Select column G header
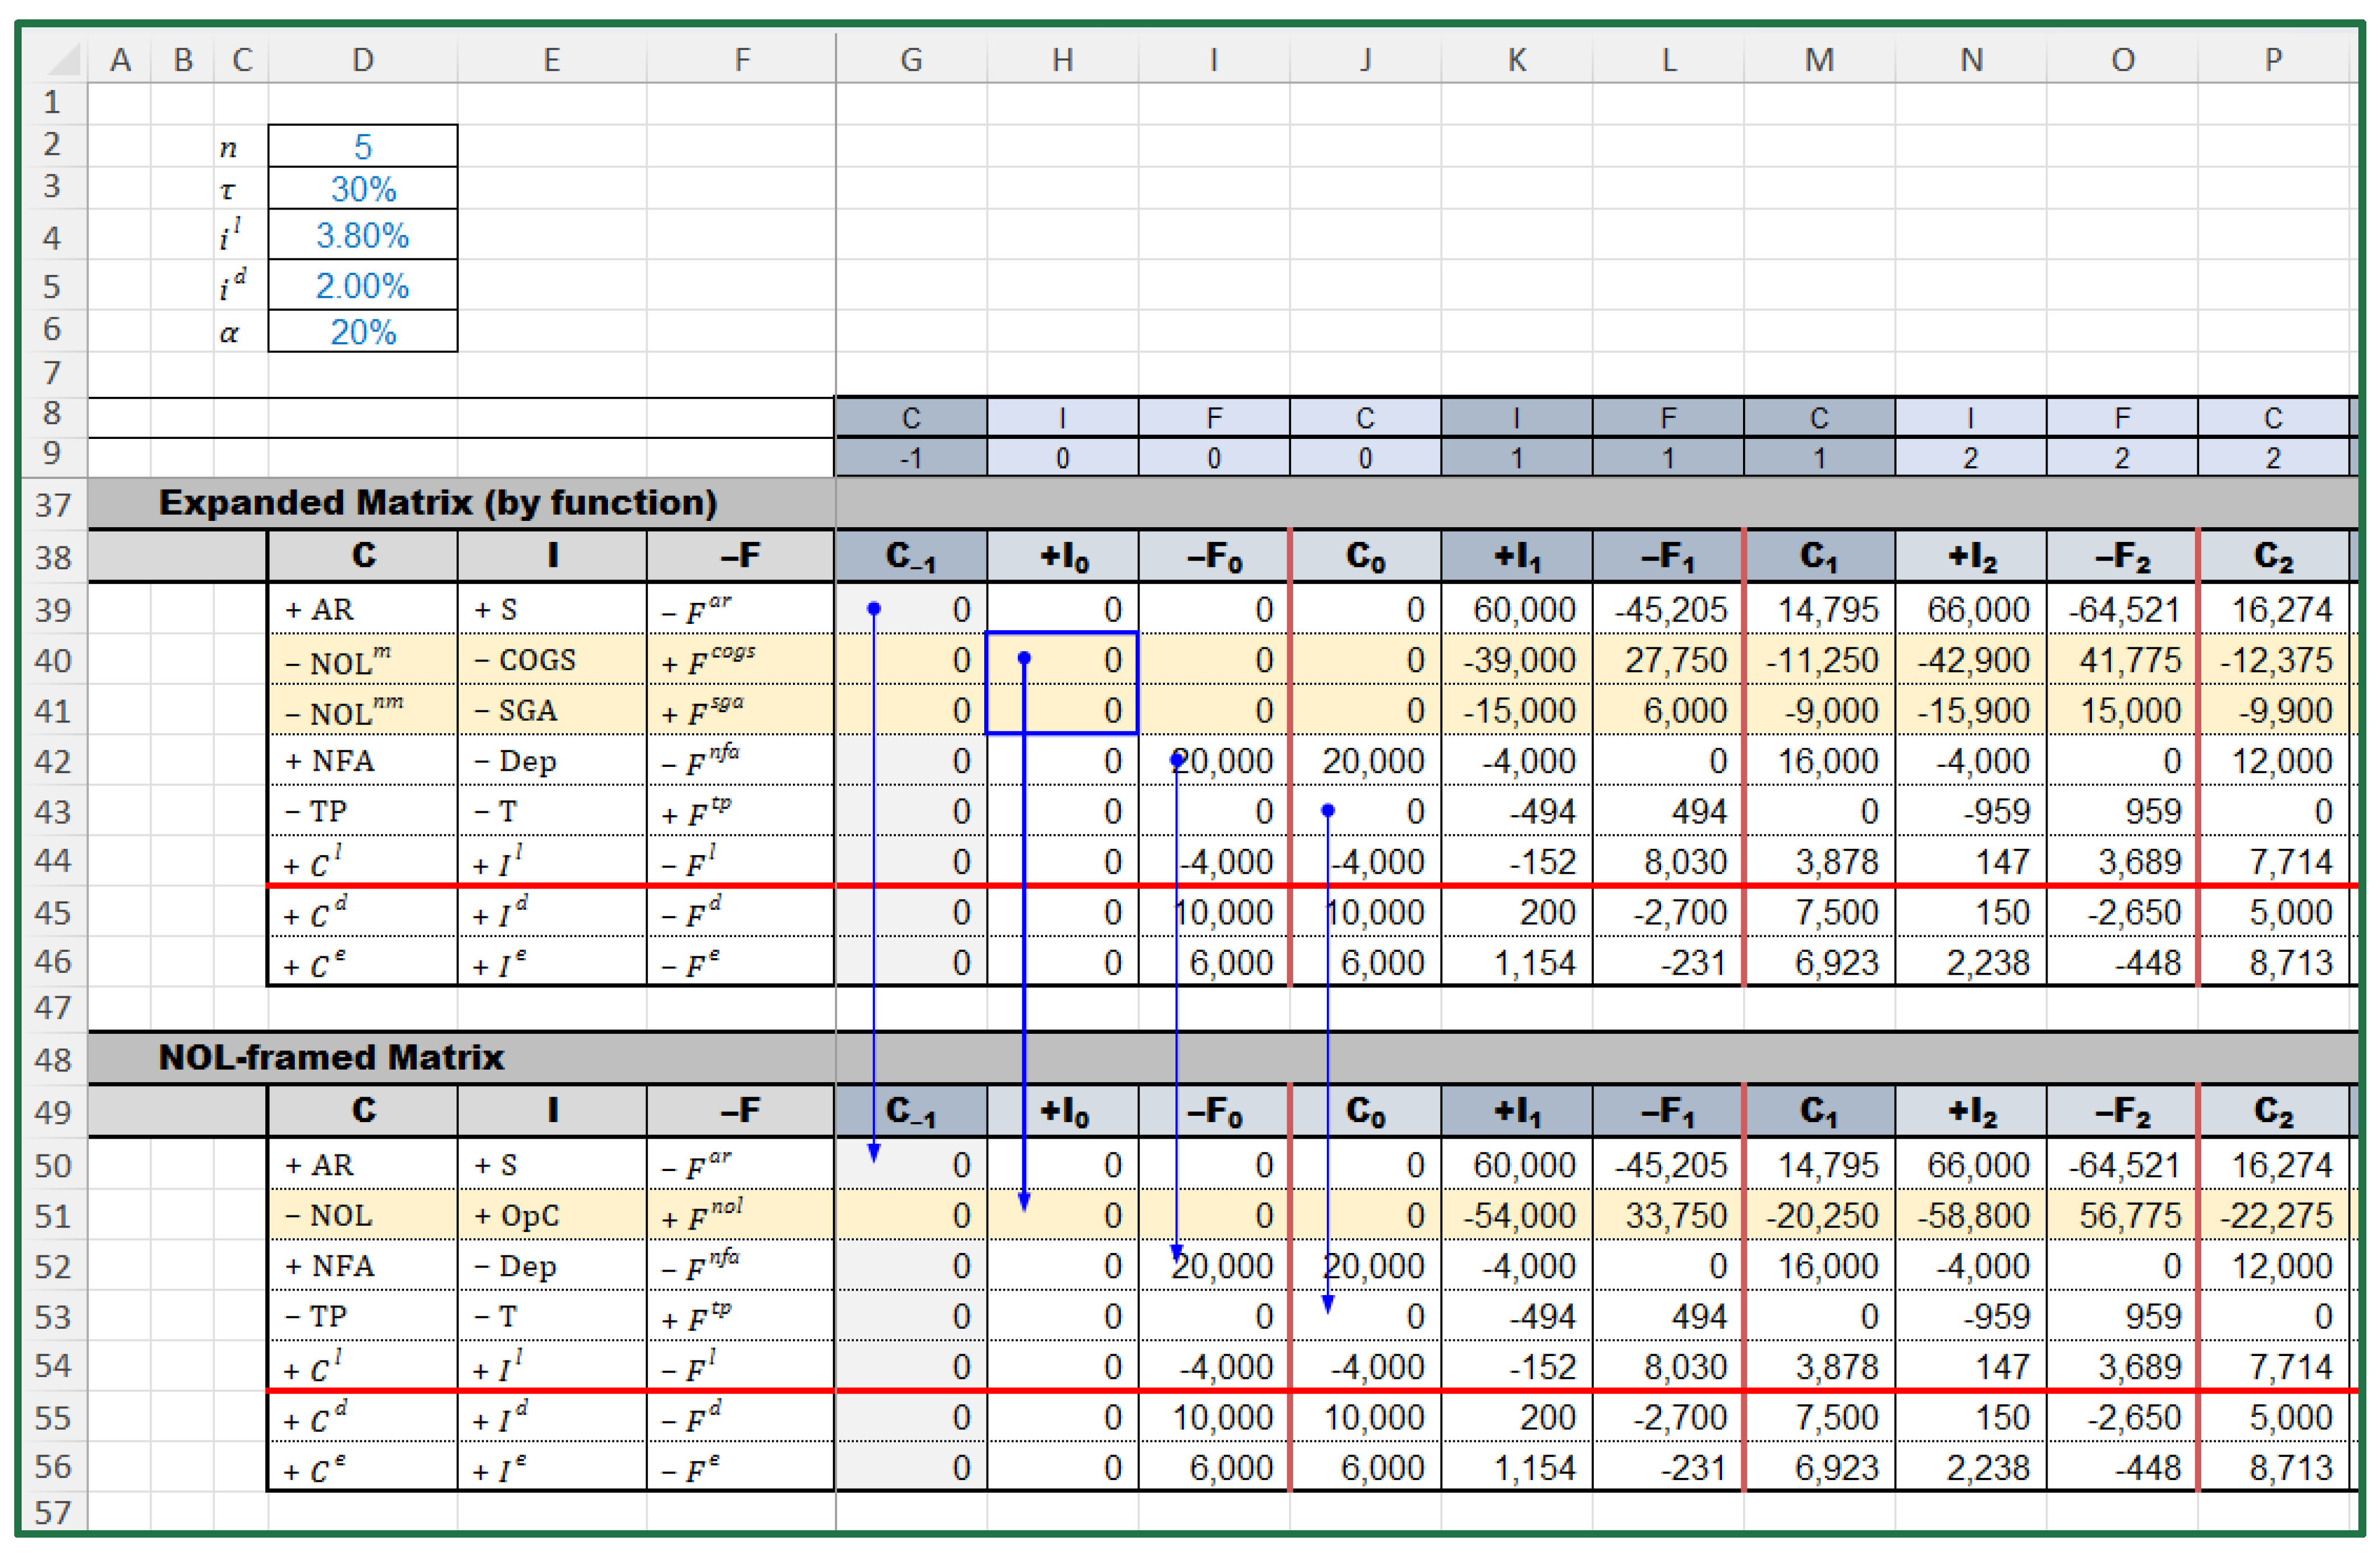The height and width of the screenshot is (1553, 2380). 910,60
